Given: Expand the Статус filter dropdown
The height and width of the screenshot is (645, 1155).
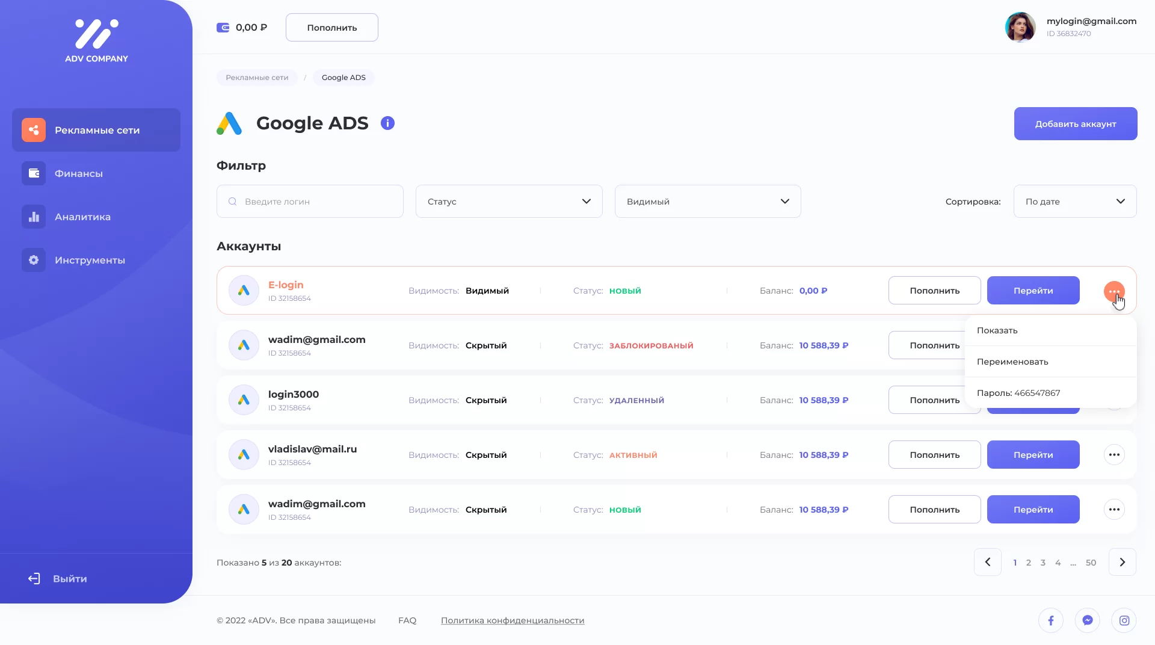Looking at the screenshot, I should 509,202.
